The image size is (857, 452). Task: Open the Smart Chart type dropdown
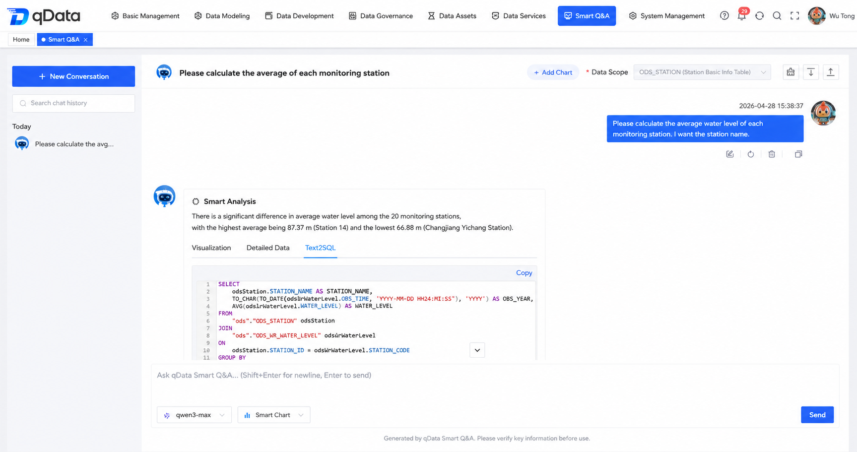click(x=274, y=415)
